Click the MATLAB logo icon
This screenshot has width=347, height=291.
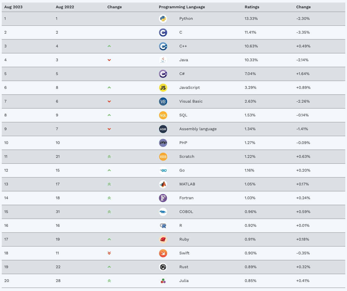point(163,184)
